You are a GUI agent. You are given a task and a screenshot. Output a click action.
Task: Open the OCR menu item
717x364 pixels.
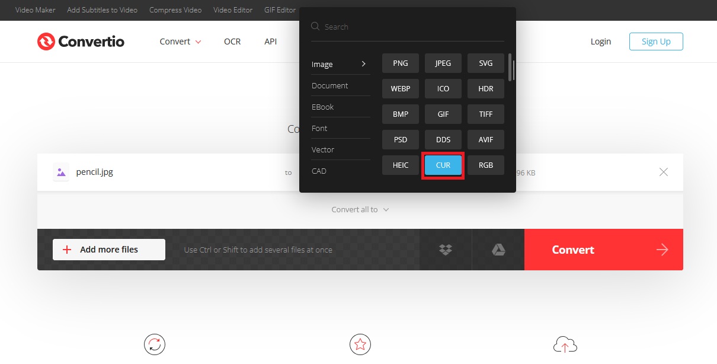[232, 41]
